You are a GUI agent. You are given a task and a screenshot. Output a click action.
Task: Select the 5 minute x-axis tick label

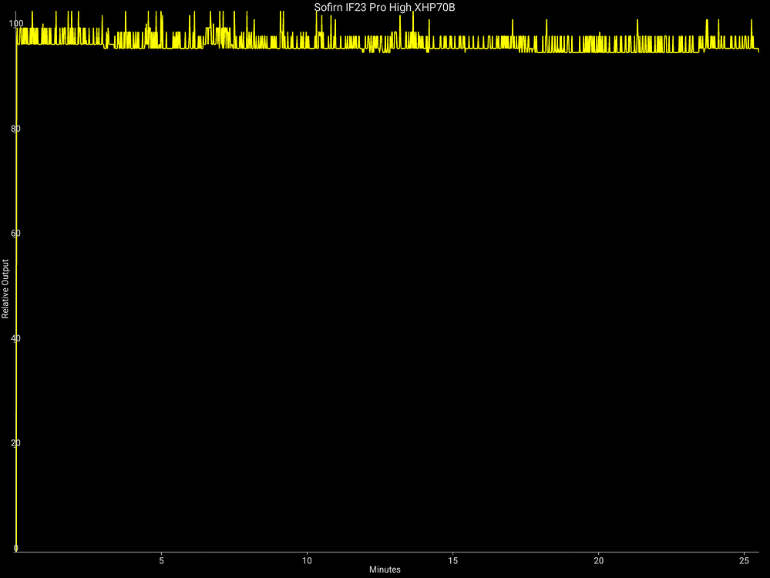(161, 560)
